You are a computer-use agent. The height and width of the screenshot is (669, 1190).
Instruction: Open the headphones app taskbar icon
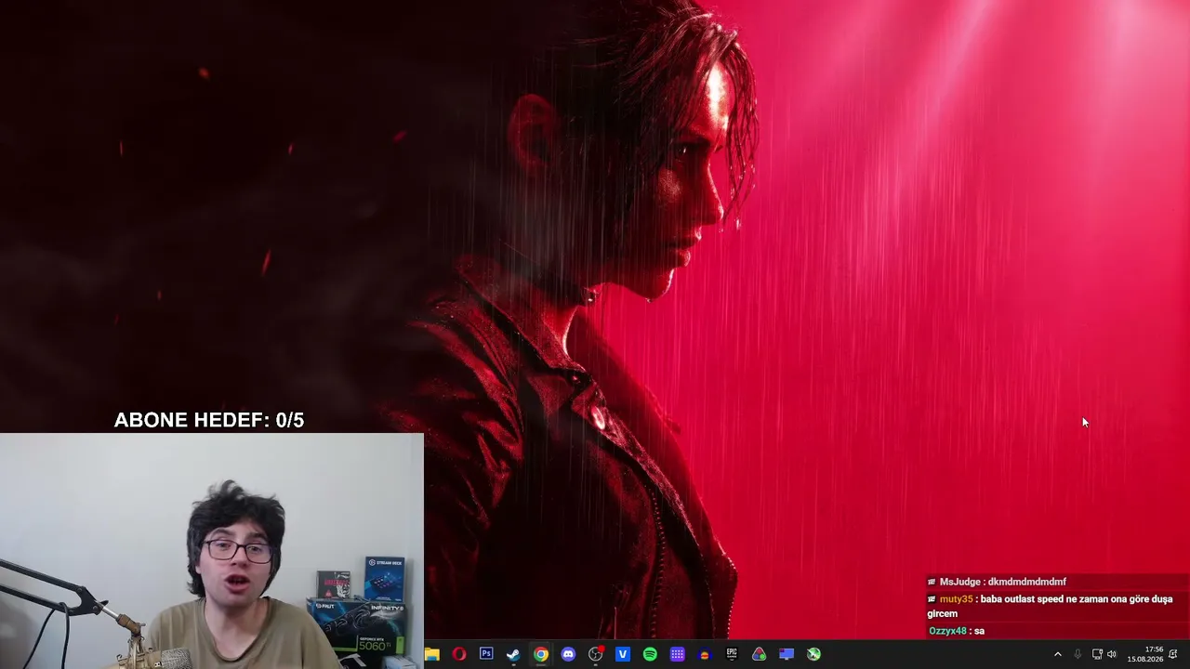pyautogui.click(x=705, y=654)
